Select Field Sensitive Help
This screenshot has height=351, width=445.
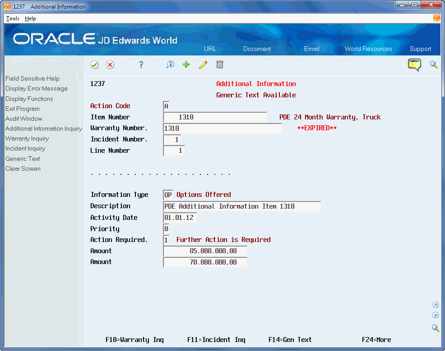point(32,78)
